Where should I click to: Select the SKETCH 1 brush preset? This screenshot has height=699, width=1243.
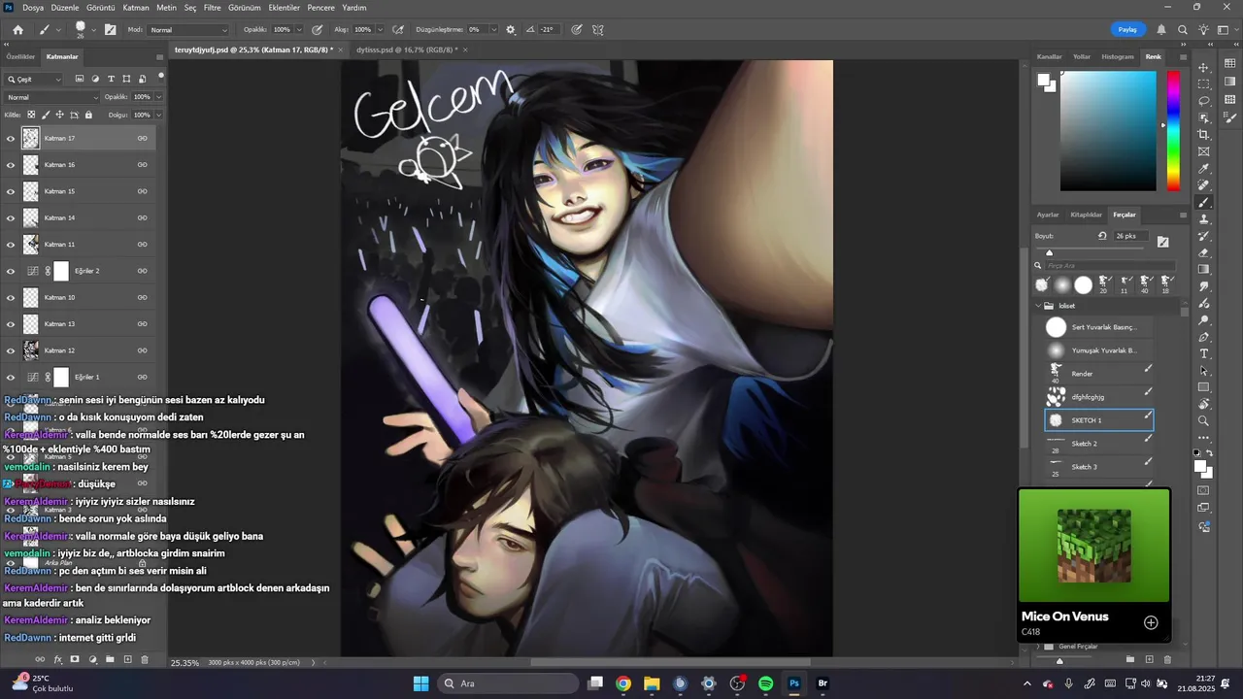click(x=1098, y=420)
